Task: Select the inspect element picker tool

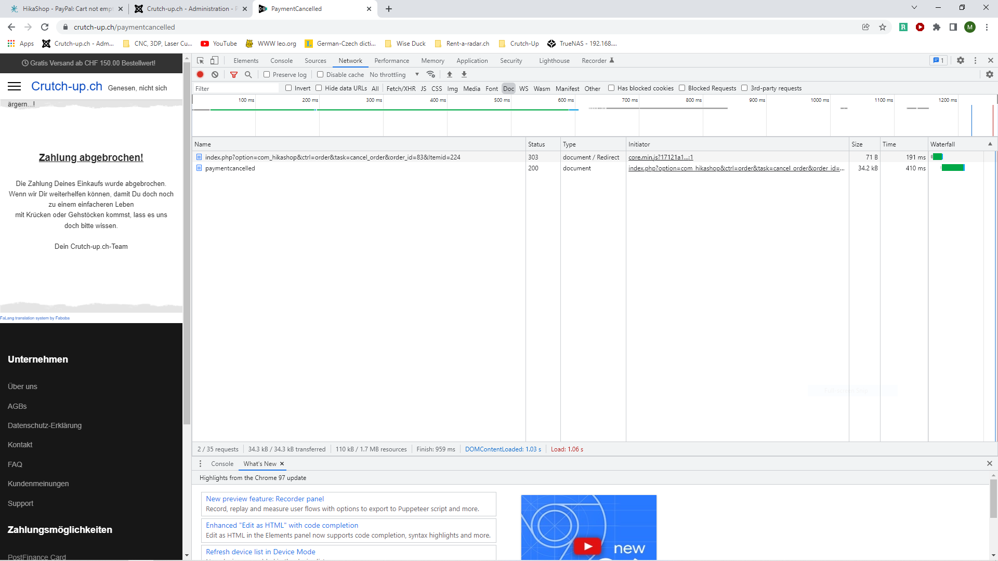Action: [200, 60]
